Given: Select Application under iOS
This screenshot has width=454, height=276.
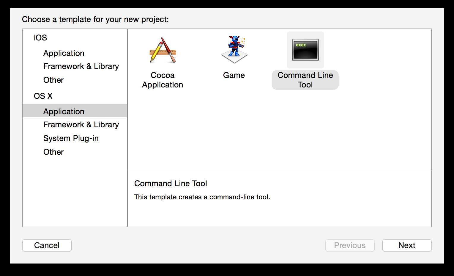Looking at the screenshot, I should pos(64,53).
